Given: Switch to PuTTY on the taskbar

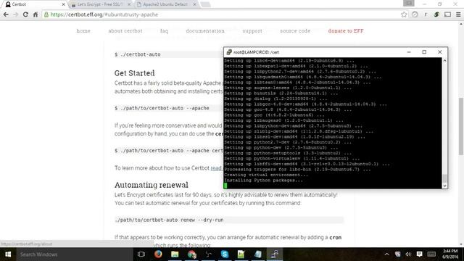Looking at the screenshot, I should tap(275, 254).
